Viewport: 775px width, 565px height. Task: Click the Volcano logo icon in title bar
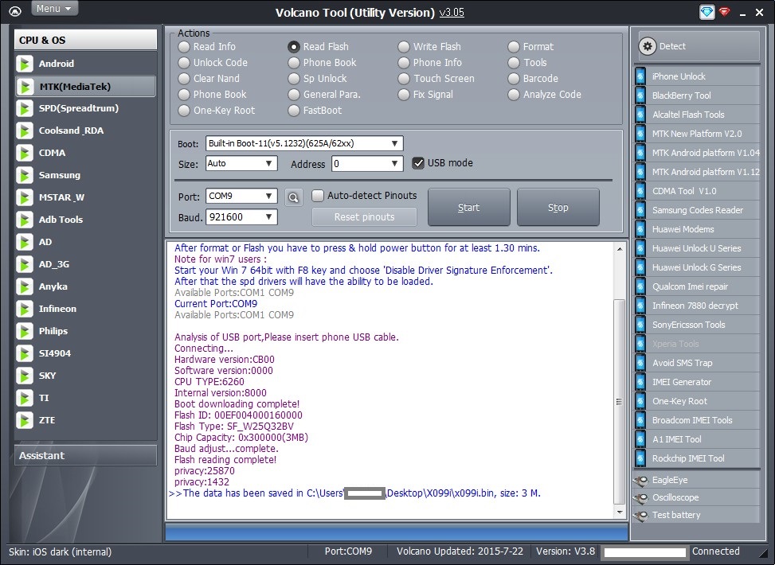15,11
